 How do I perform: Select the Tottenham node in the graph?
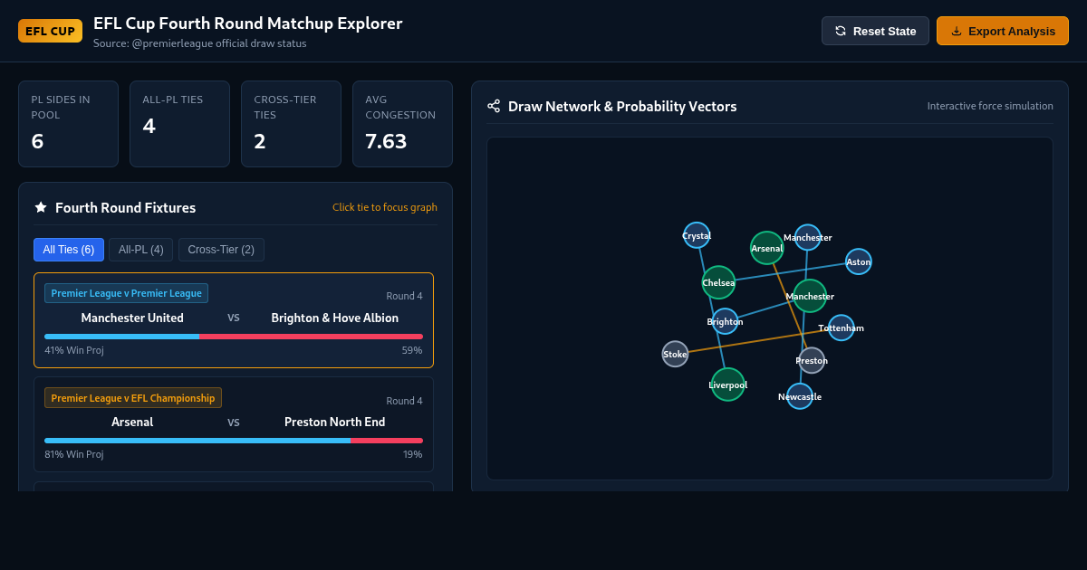[x=842, y=328]
